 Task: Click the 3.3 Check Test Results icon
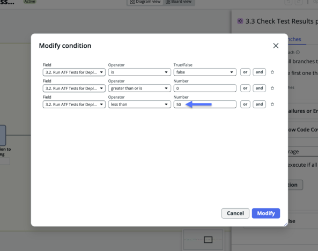point(240,21)
